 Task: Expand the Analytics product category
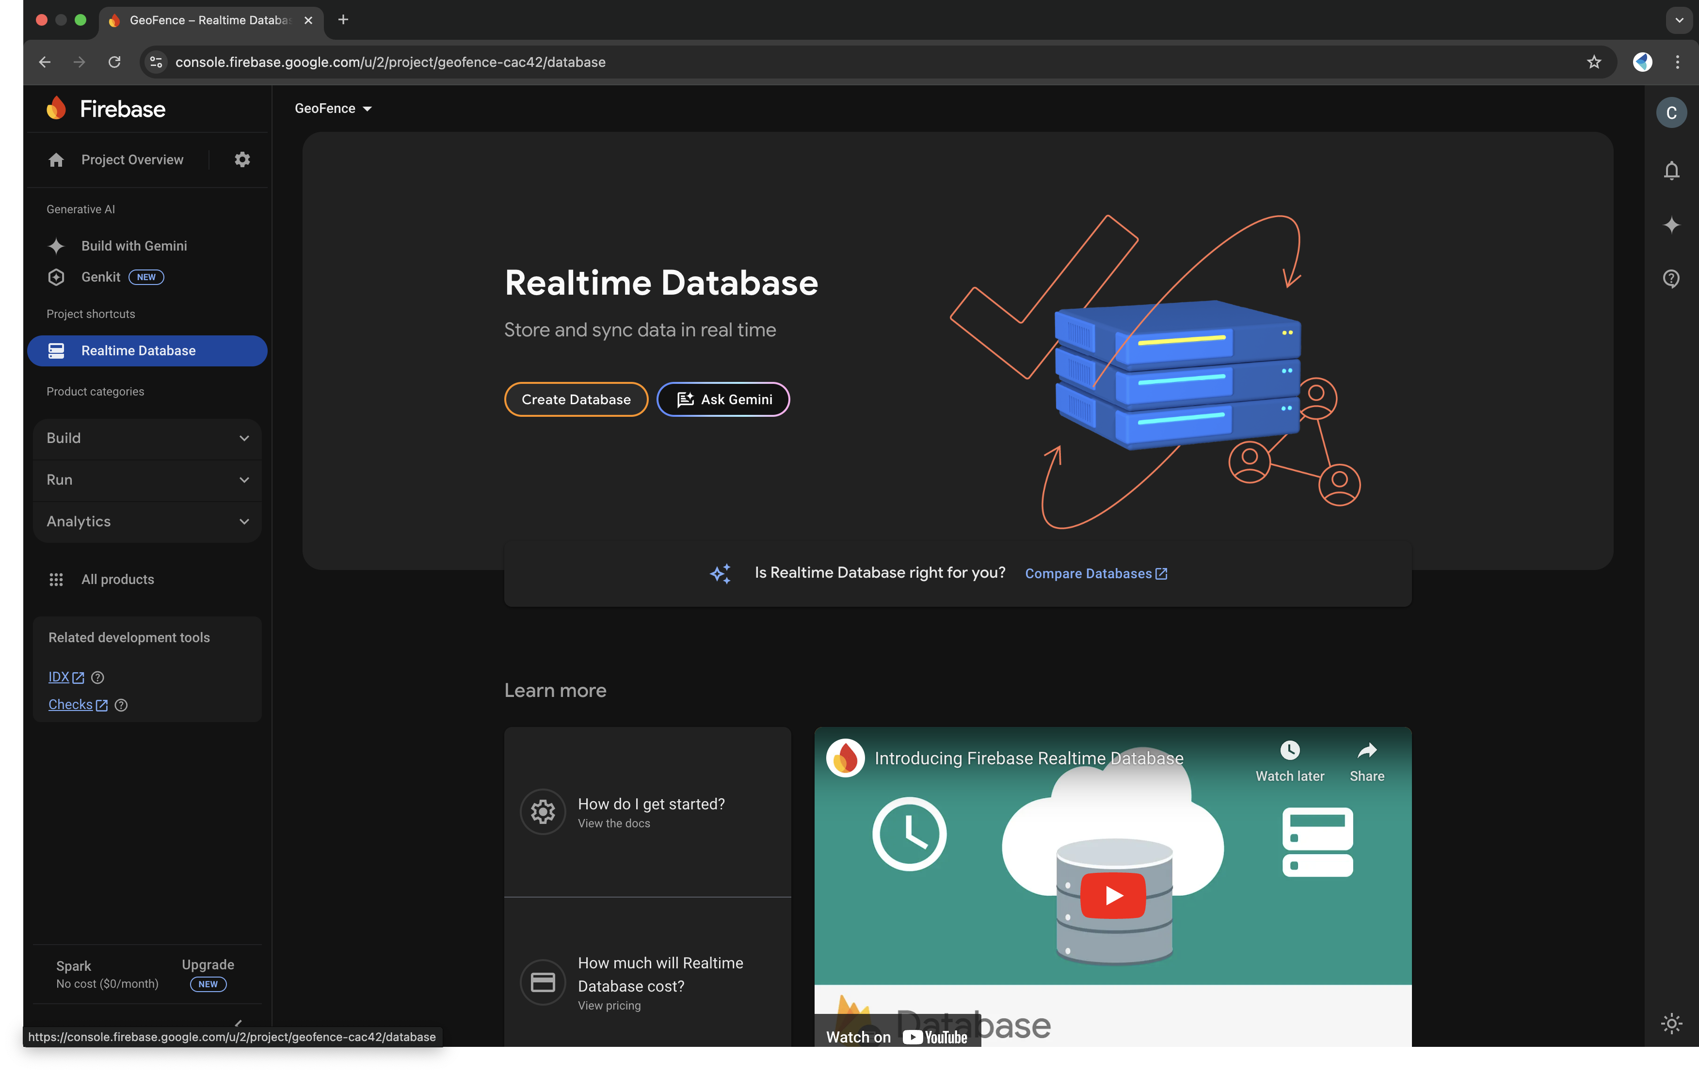tap(147, 521)
